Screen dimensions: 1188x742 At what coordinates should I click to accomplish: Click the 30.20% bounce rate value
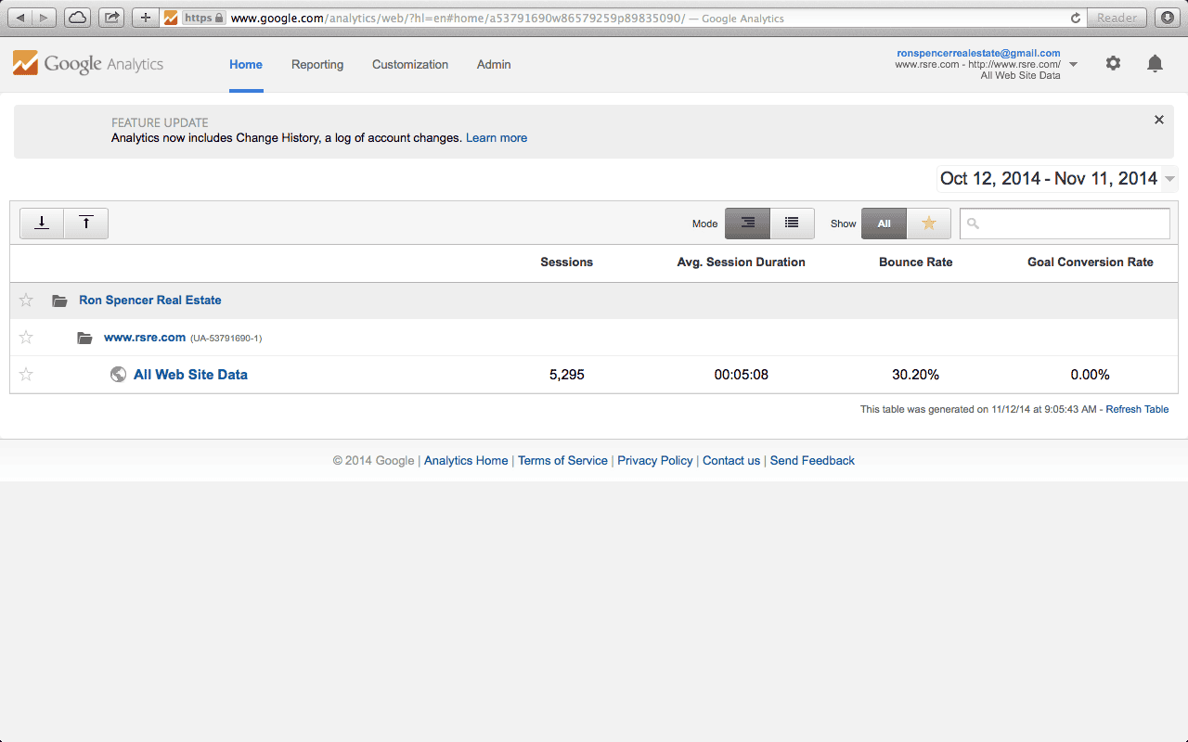(x=916, y=375)
